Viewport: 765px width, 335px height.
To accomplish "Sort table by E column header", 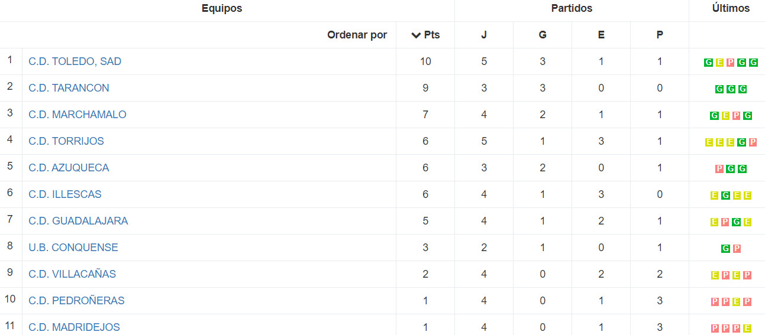I will (601, 35).
